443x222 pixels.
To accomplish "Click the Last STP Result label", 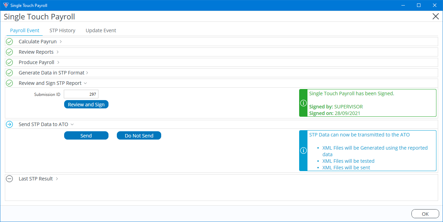I will (36, 179).
